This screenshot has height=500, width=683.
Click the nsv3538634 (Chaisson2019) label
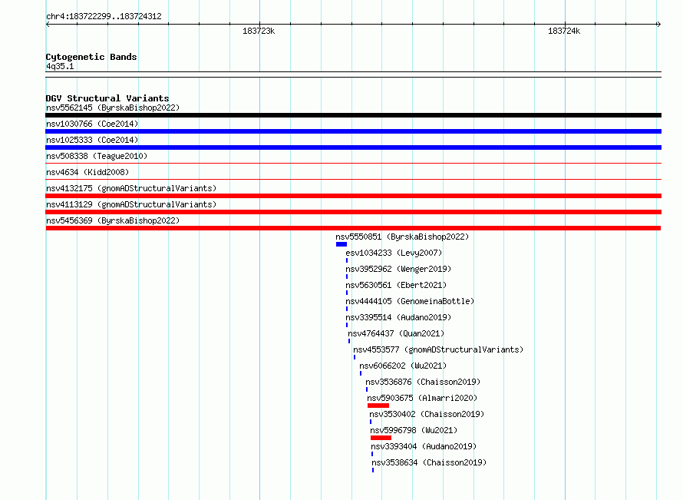click(x=429, y=462)
